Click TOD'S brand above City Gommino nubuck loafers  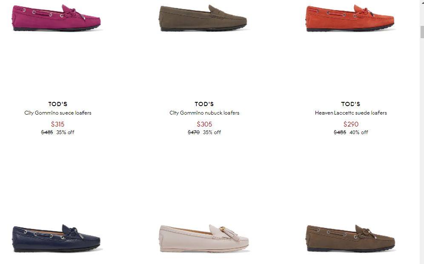[204, 104]
